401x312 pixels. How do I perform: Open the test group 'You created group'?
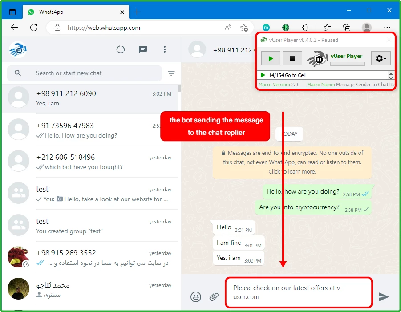90,226
